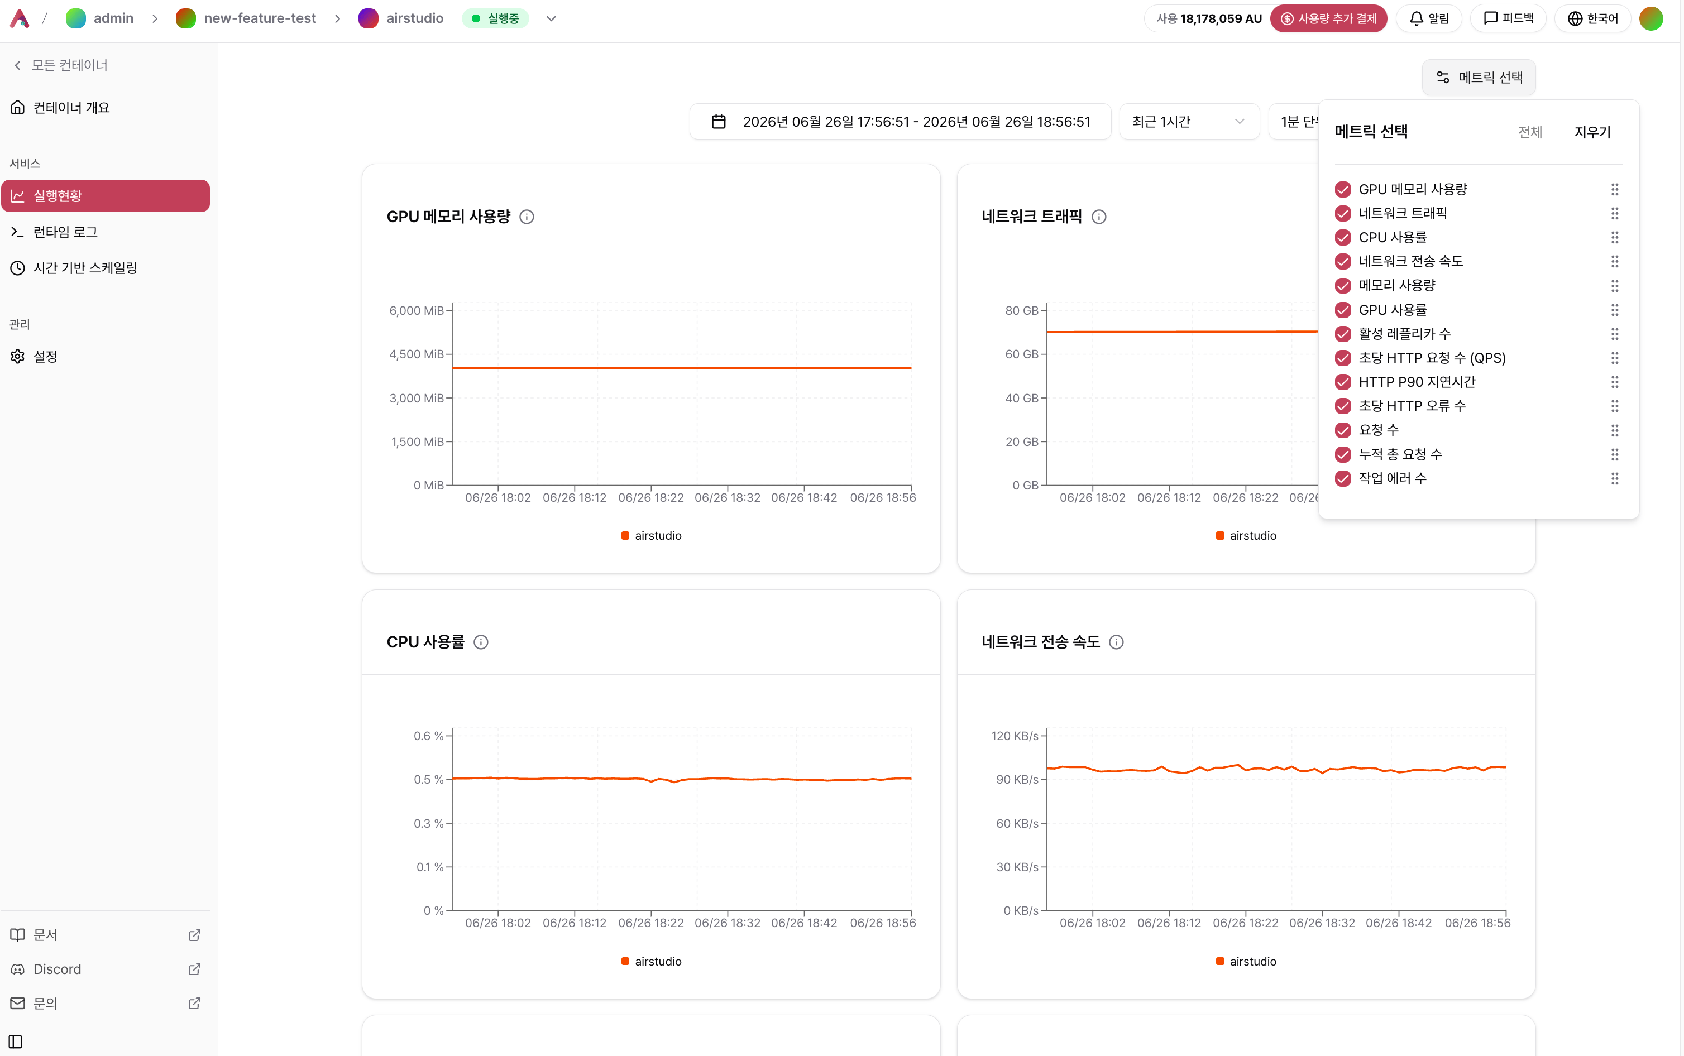This screenshot has height=1056, width=1684.
Task: Open 설정 sidebar item
Action: point(106,356)
